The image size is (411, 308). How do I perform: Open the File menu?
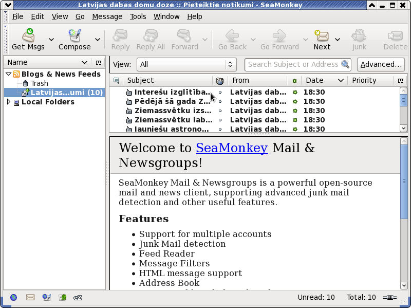tap(18, 16)
